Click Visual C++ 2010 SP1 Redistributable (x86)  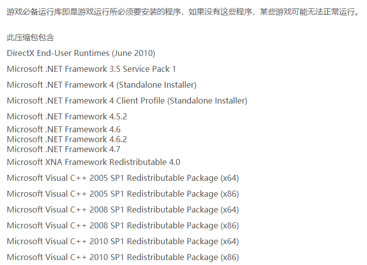point(123,257)
